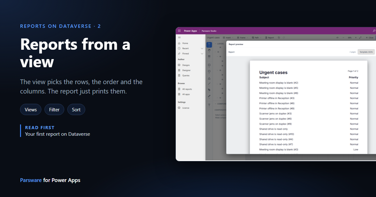Click the Report preview dialog title

pos(236,44)
